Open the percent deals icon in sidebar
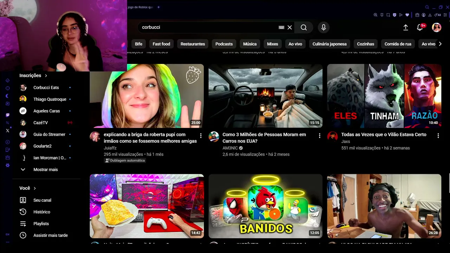This screenshot has height=253, width=450. pos(8,123)
